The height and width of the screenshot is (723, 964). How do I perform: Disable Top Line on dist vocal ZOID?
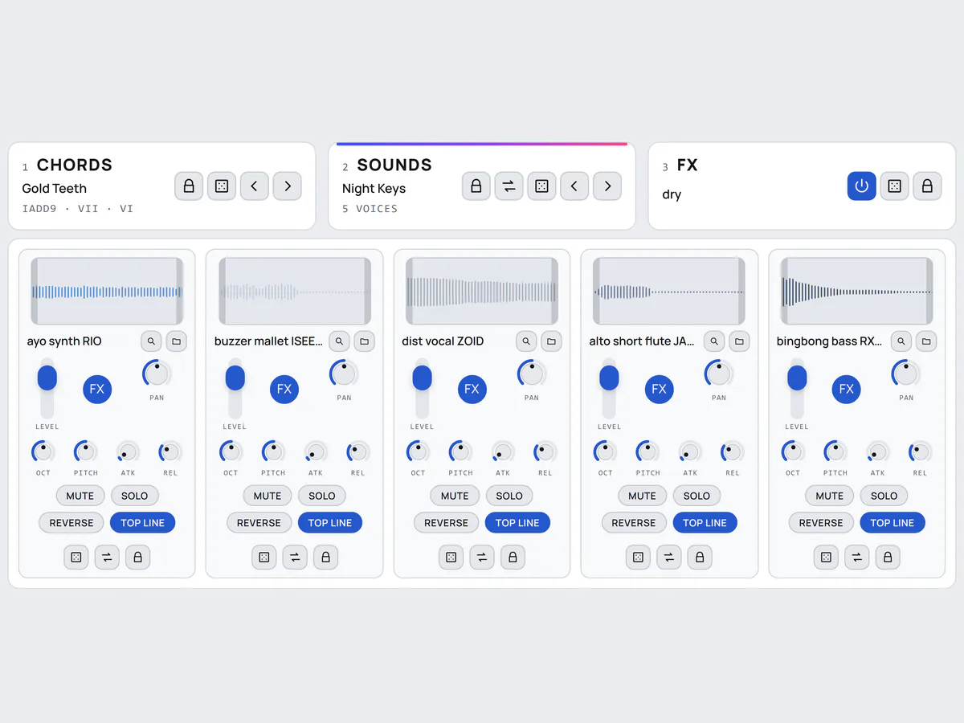pyautogui.click(x=517, y=523)
